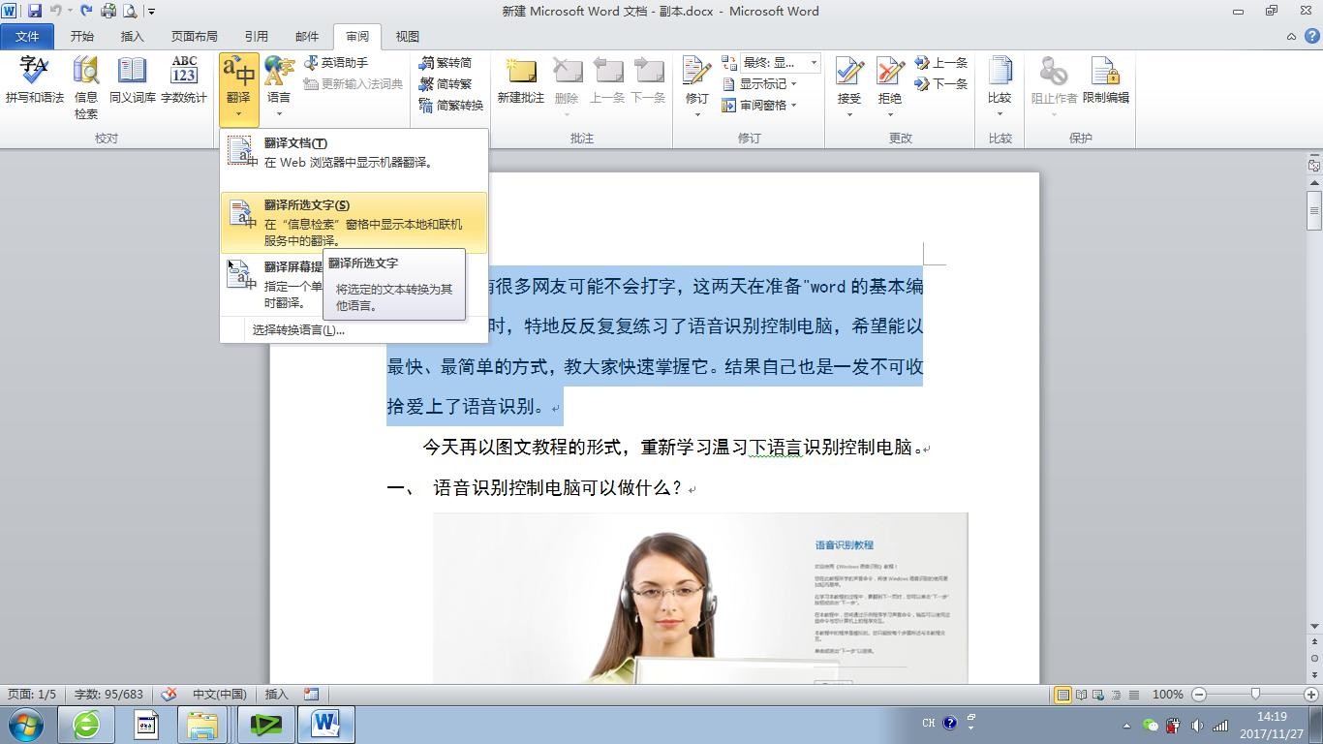
Task: Open Windows Start menu orb
Action: [x=26, y=724]
